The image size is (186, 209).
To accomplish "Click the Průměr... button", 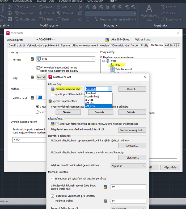I will [132, 112].
